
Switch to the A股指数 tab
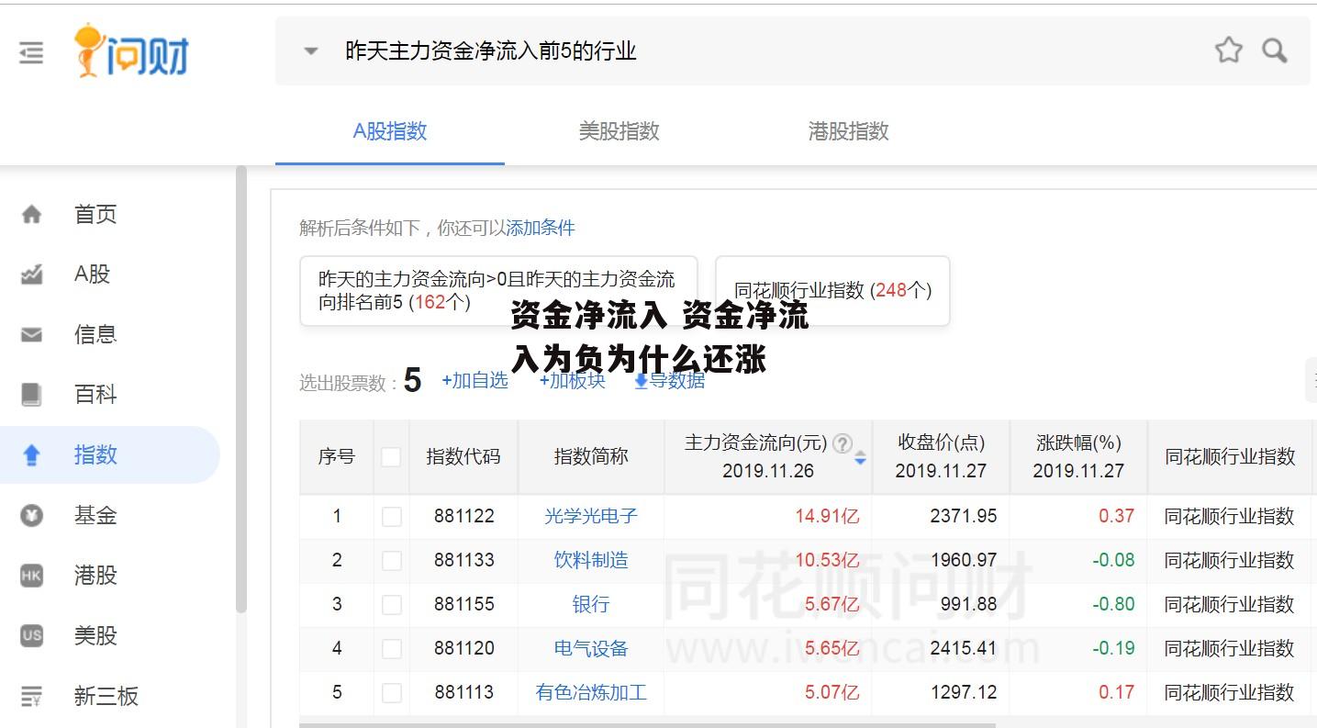[x=390, y=131]
